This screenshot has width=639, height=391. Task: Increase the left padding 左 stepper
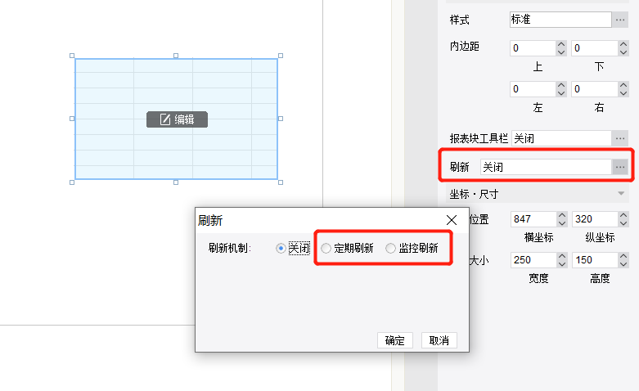[561, 85]
